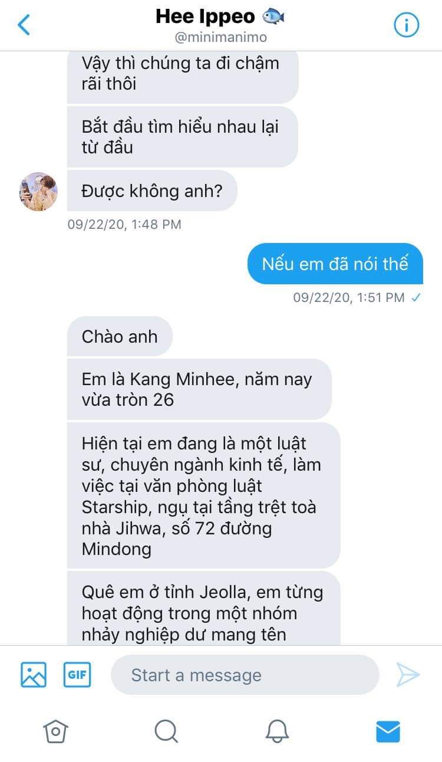
Task: Select the 'Nếu em đã nói thế' bubble
Action: (335, 264)
